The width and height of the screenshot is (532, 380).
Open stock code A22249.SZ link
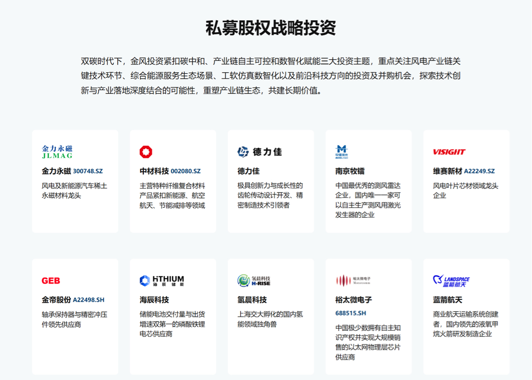[480, 171]
